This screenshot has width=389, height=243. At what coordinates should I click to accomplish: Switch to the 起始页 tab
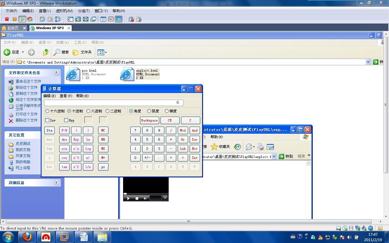14,28
